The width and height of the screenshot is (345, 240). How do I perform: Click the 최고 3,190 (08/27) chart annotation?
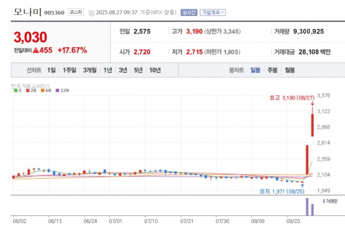pos(292,98)
